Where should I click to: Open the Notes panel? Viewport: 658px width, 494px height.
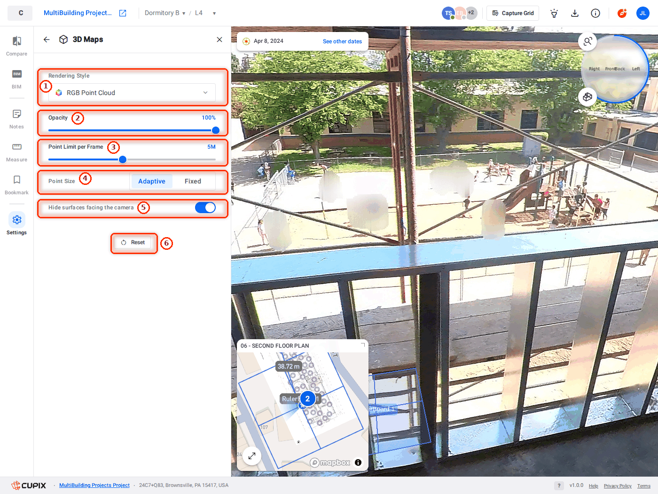point(16,119)
